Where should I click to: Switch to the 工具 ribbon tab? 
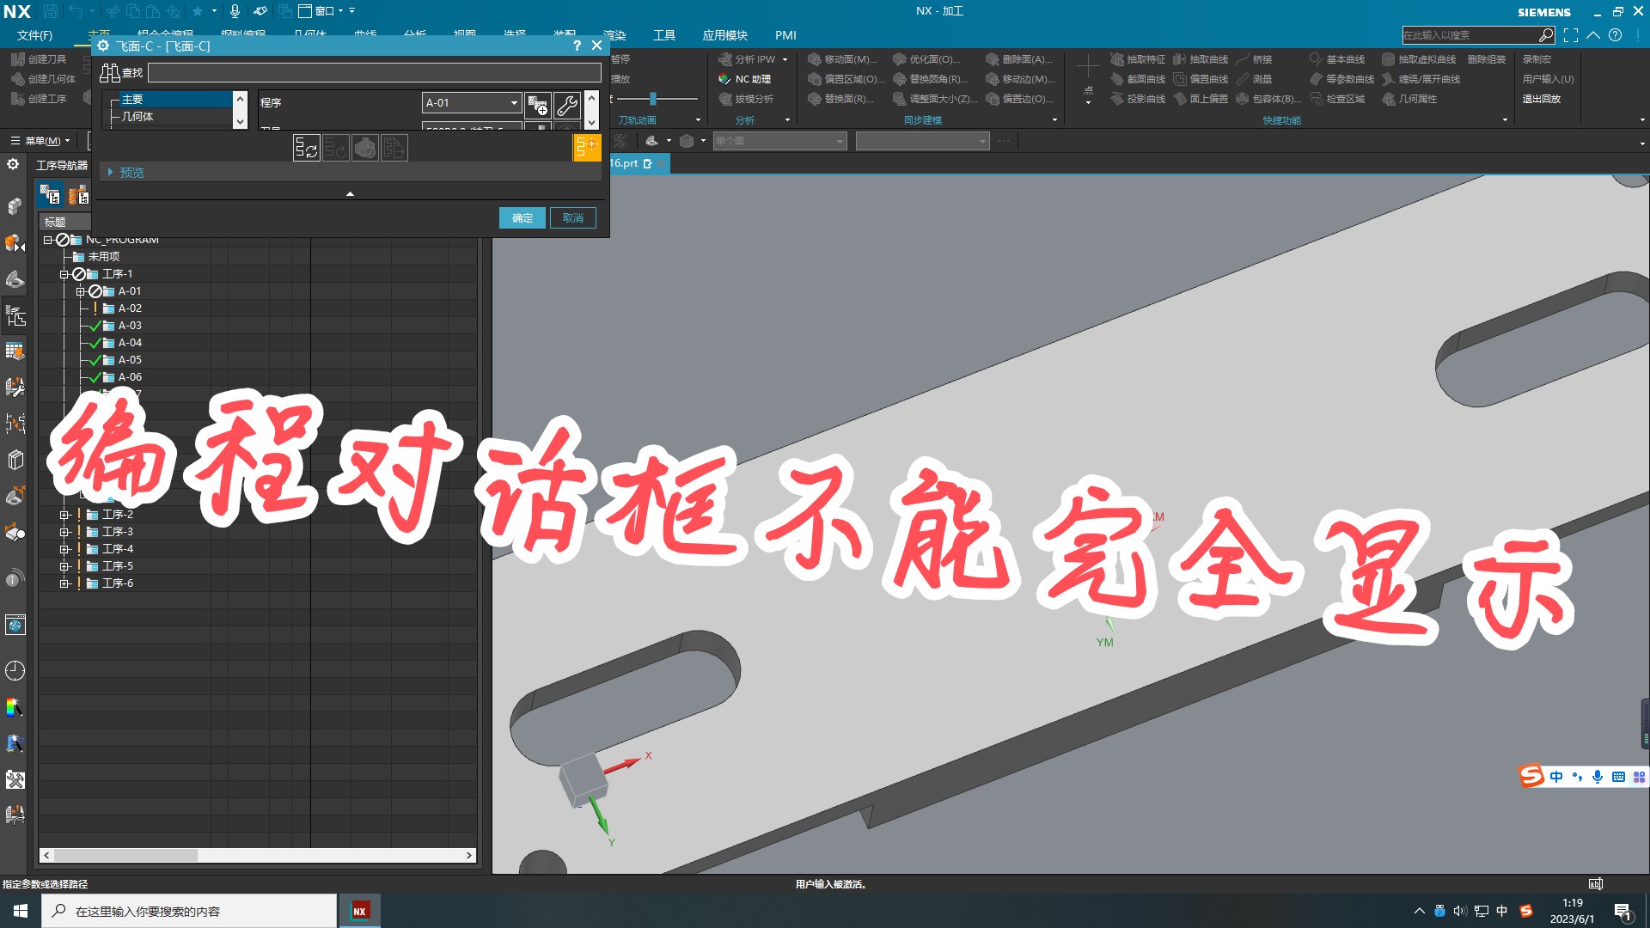(x=664, y=35)
